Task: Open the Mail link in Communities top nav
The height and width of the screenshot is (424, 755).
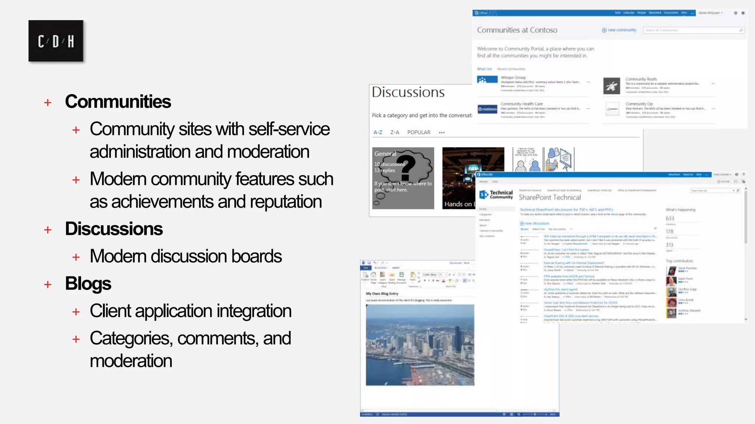Action: pyautogui.click(x=617, y=13)
